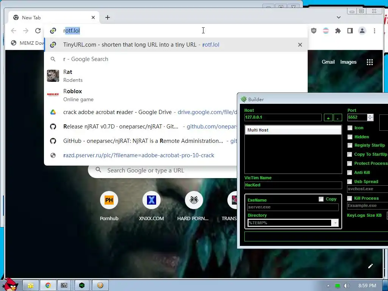
Task: Click the Angry Birds start button
Action: click(x=10, y=285)
